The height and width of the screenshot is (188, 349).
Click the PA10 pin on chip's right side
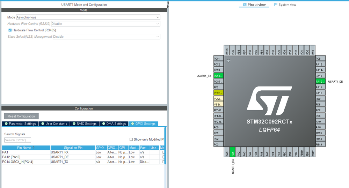pyautogui.click(x=320, y=93)
